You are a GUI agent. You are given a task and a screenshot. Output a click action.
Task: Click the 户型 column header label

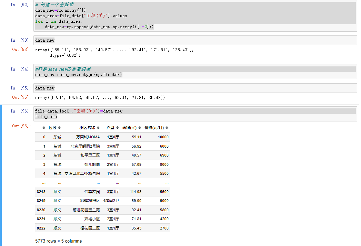(110, 128)
